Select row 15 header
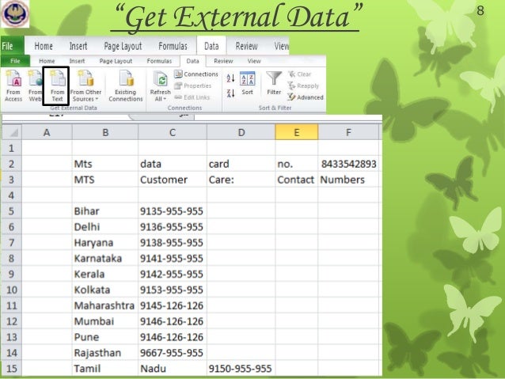This screenshot has height=379, width=505. point(12,369)
